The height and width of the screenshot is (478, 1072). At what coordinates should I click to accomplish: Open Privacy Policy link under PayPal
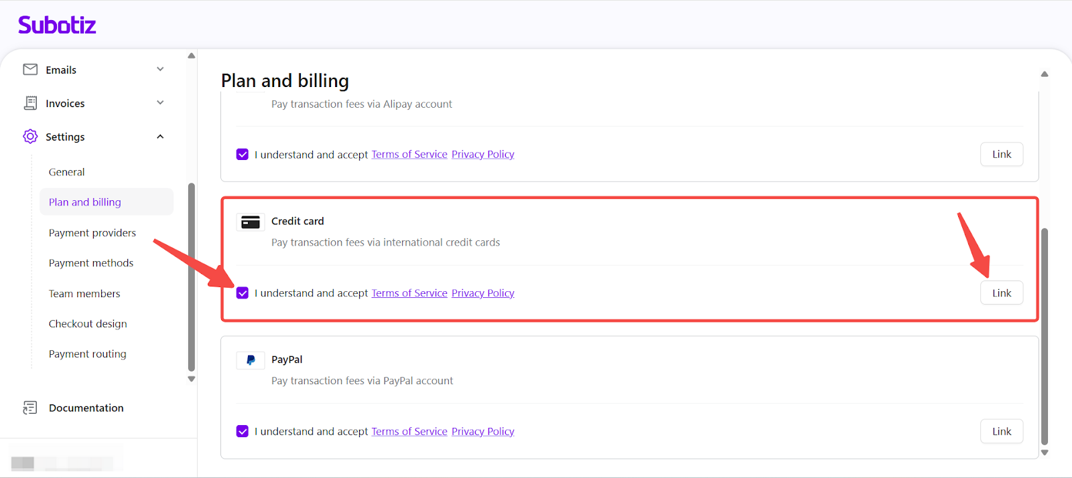point(482,432)
